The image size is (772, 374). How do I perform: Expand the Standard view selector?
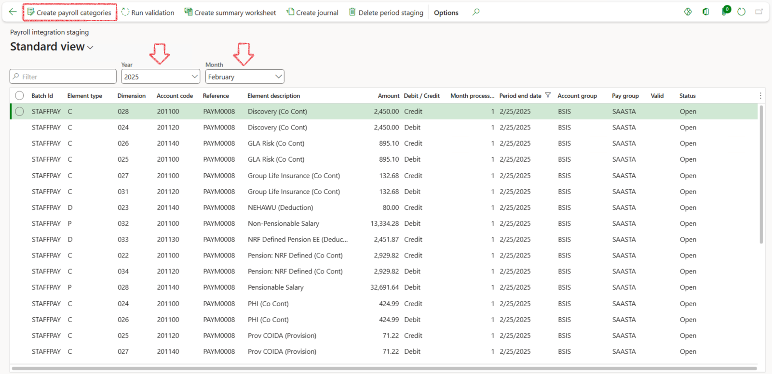point(52,47)
